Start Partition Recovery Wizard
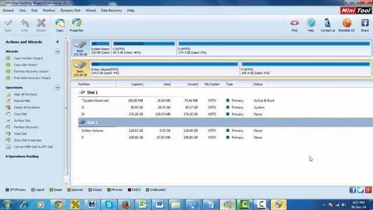The height and width of the screenshot is (210, 373). point(31,71)
